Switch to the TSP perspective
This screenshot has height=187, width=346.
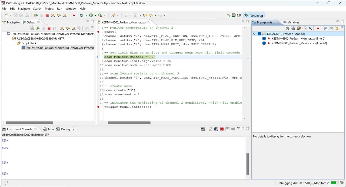237,16
